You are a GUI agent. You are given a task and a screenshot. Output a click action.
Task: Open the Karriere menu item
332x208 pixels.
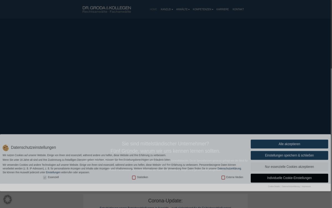(x=222, y=9)
